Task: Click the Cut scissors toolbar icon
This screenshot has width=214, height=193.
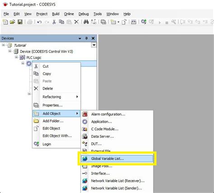Action: tap(54, 22)
